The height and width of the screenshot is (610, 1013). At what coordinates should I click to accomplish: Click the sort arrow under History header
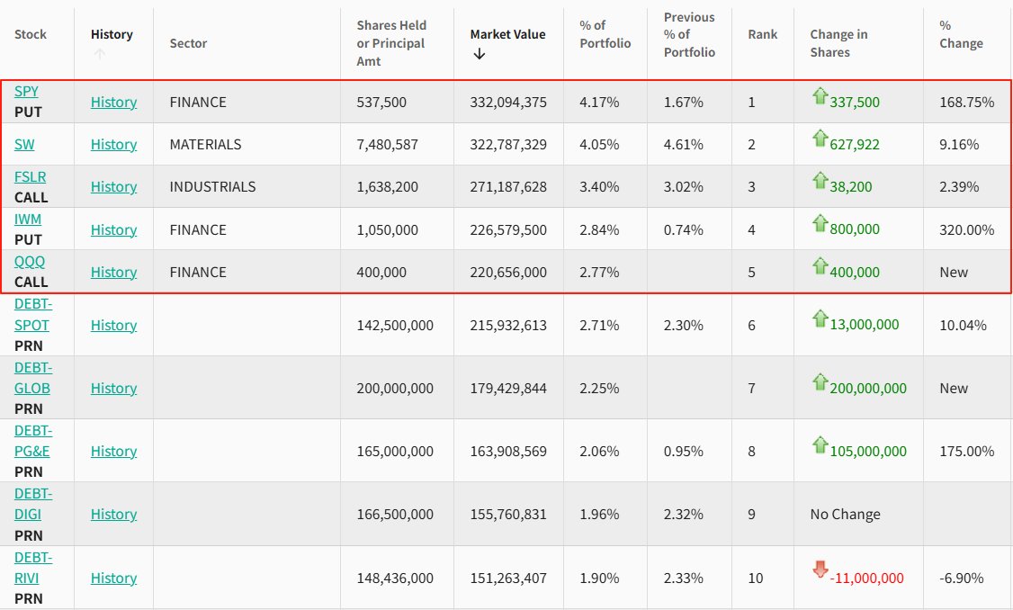(x=99, y=54)
